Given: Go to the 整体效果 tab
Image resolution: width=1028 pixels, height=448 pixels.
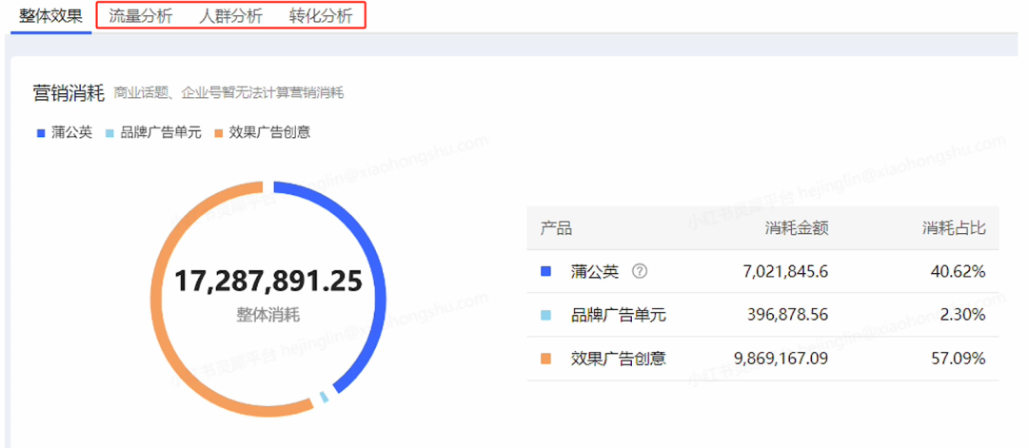Looking at the screenshot, I should (x=50, y=16).
